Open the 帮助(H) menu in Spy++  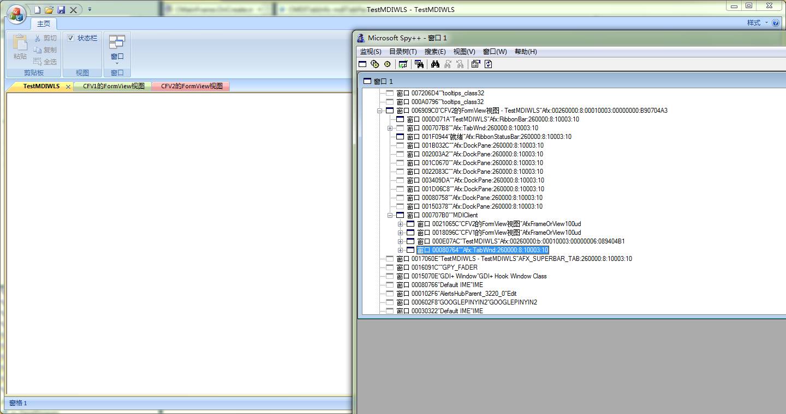coord(526,52)
